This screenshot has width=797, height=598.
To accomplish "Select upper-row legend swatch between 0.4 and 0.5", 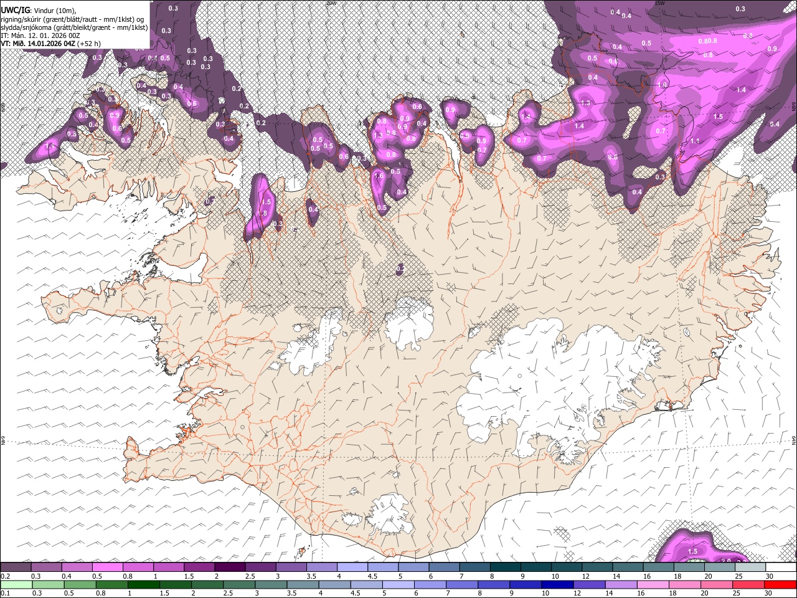I will click(77, 567).
